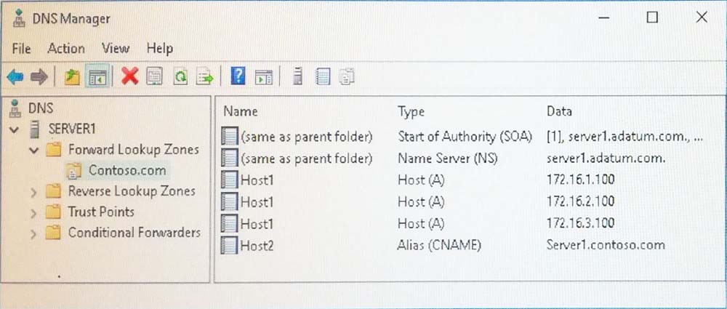Go up one level with folder icon

point(72,76)
